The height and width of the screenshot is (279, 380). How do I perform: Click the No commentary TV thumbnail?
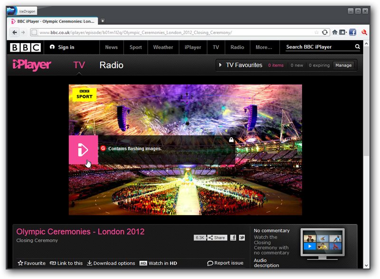[323, 243]
